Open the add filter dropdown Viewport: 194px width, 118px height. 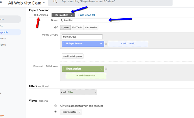78,92
